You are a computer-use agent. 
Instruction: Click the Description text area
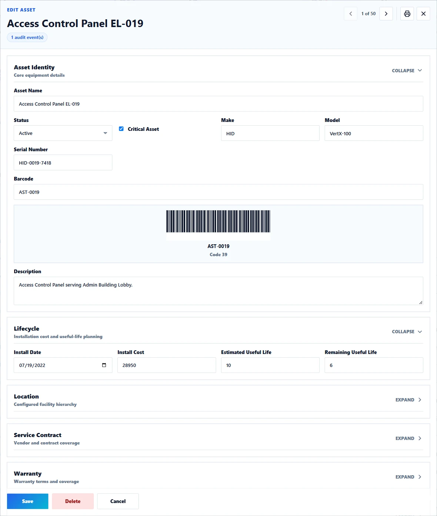[218, 291]
